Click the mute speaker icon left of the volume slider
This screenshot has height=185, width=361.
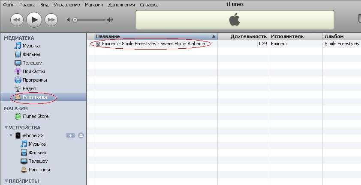[68, 20]
